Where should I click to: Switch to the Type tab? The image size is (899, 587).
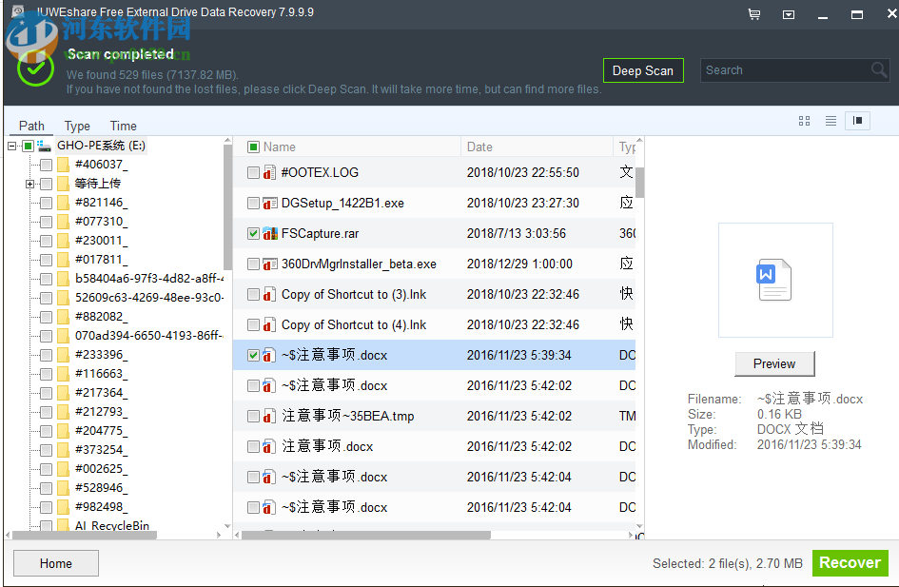(x=76, y=125)
